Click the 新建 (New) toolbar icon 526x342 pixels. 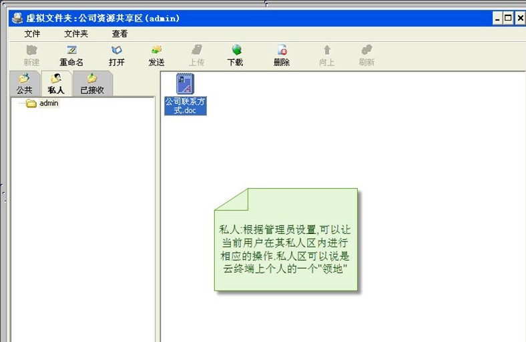(x=31, y=51)
